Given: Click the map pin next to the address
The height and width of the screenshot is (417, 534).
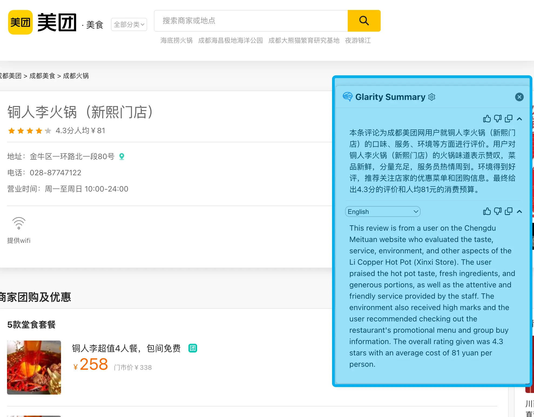Looking at the screenshot, I should (122, 156).
